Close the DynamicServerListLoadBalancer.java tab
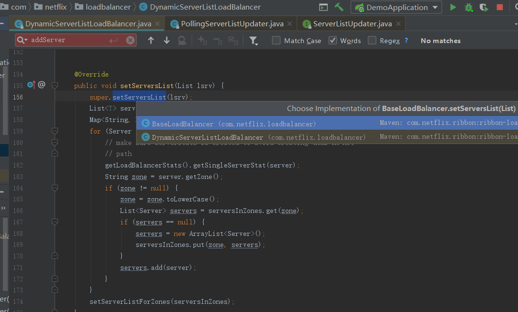 click(x=158, y=24)
